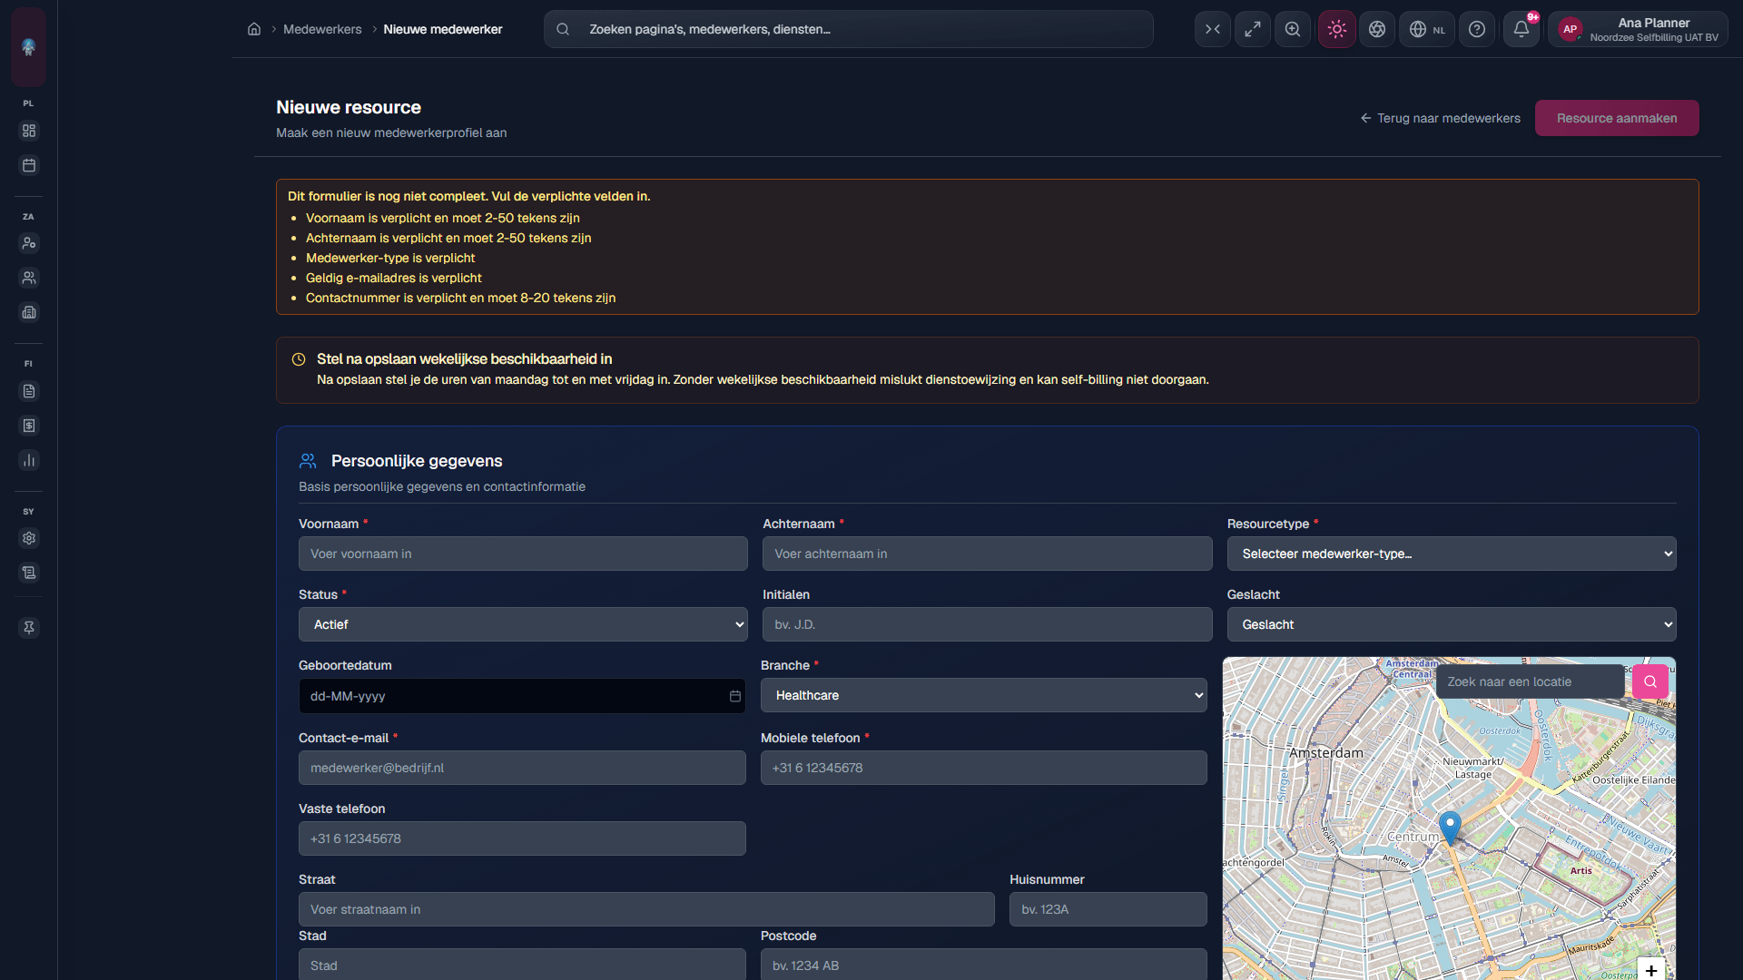The height and width of the screenshot is (980, 1743).
Task: Open the notifications bell
Action: (x=1521, y=29)
